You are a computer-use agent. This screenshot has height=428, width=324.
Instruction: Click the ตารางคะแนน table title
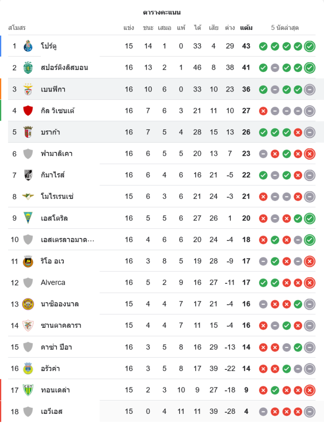pyautogui.click(x=162, y=12)
